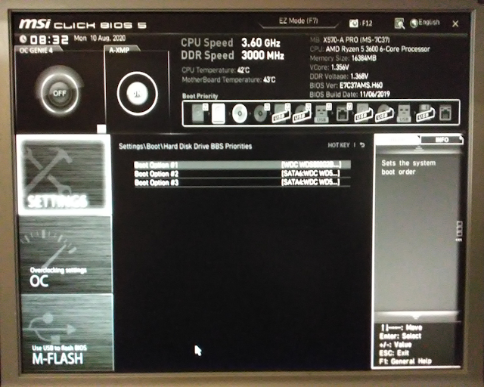This screenshot has height=387, width=484.
Task: Click the HOT KEY button
Action: pyautogui.click(x=339, y=145)
